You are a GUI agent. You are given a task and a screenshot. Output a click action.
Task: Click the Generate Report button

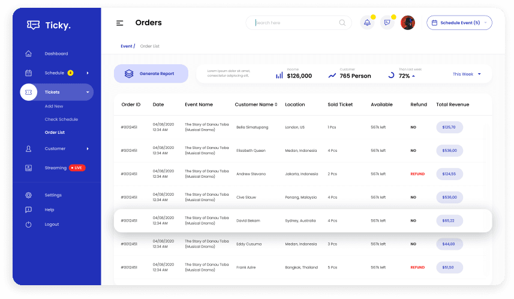tap(151, 73)
